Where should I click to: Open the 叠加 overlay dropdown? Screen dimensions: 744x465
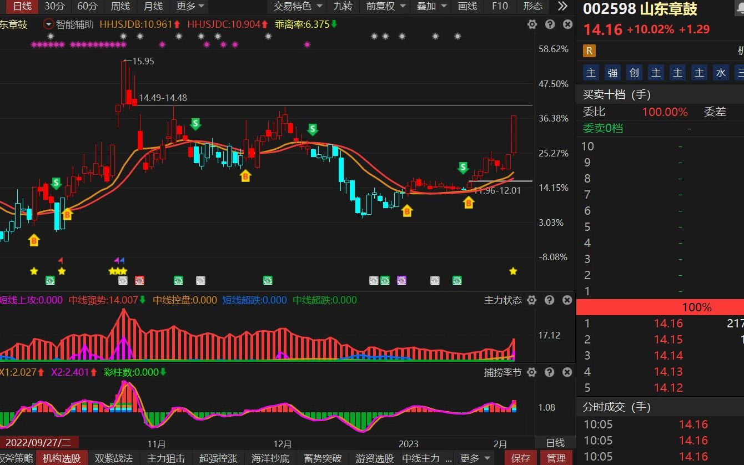click(x=431, y=6)
